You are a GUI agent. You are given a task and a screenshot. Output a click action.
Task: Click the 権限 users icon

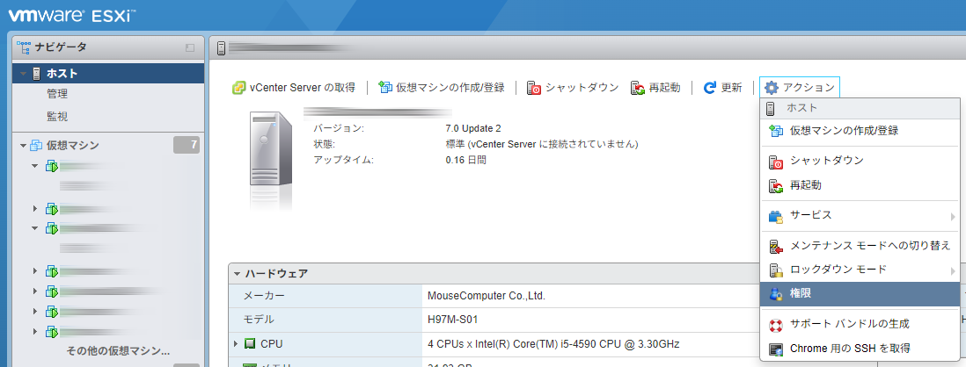pos(776,294)
